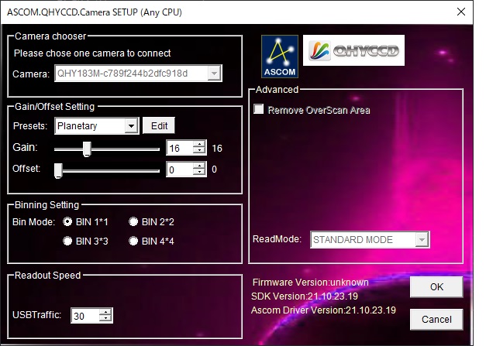Click the SDK Version:21.10.23.19 text
The image size is (486, 346).
305,296
